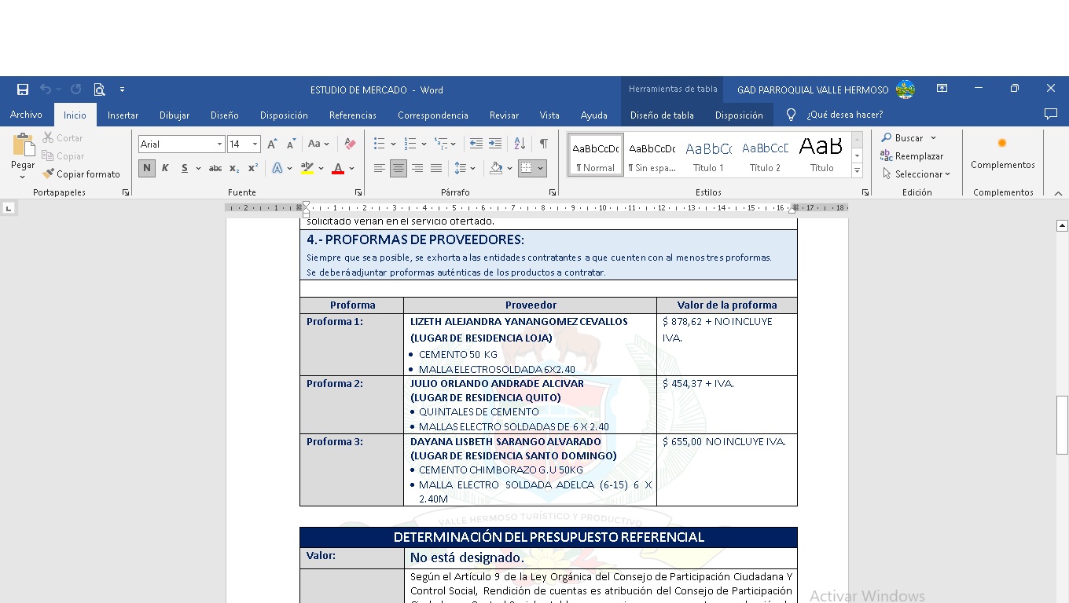Viewport: 1069px width, 603px height.
Task: Click the ¿Qué desea hacer? search box
Action: [844, 115]
